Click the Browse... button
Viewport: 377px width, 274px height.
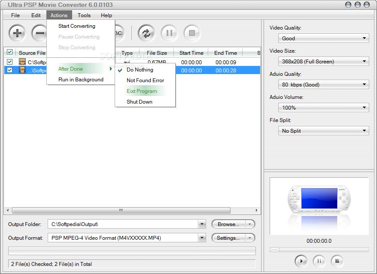click(x=228, y=224)
